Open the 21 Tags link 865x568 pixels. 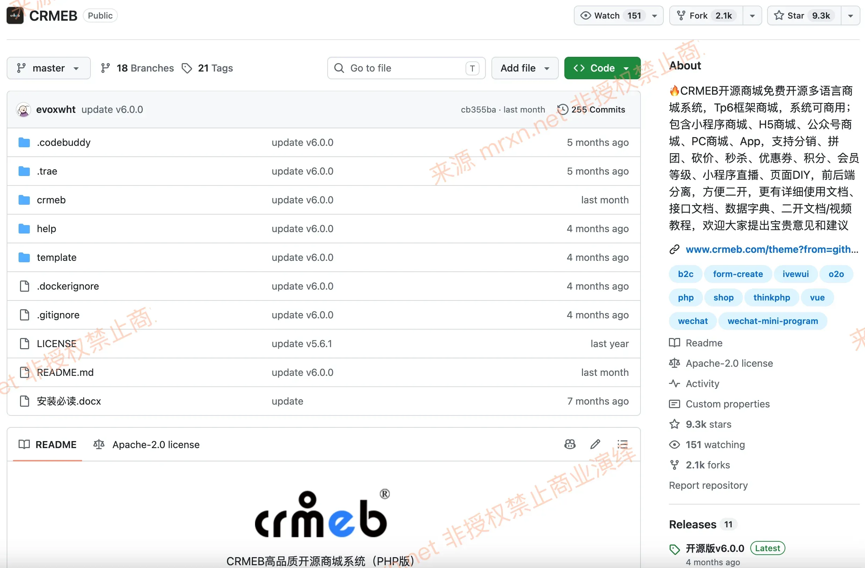pos(207,68)
